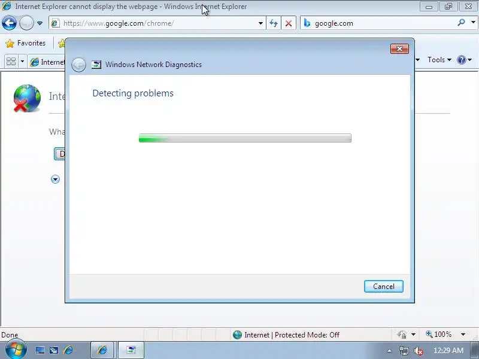Switch to Internet Explorer taskbar button
The width and height of the screenshot is (479, 359).
click(102, 350)
